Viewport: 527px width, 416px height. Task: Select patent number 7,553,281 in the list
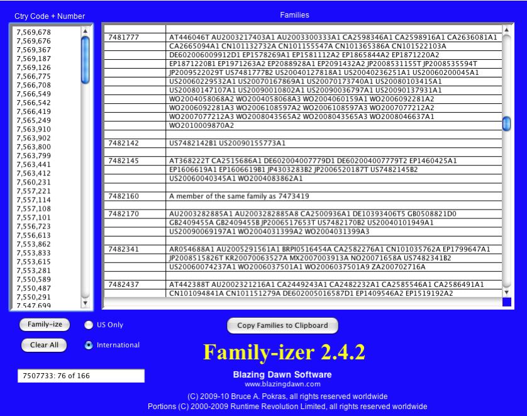(x=33, y=271)
